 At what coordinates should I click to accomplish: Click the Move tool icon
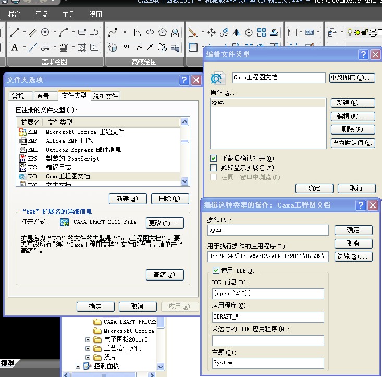[212, 32]
